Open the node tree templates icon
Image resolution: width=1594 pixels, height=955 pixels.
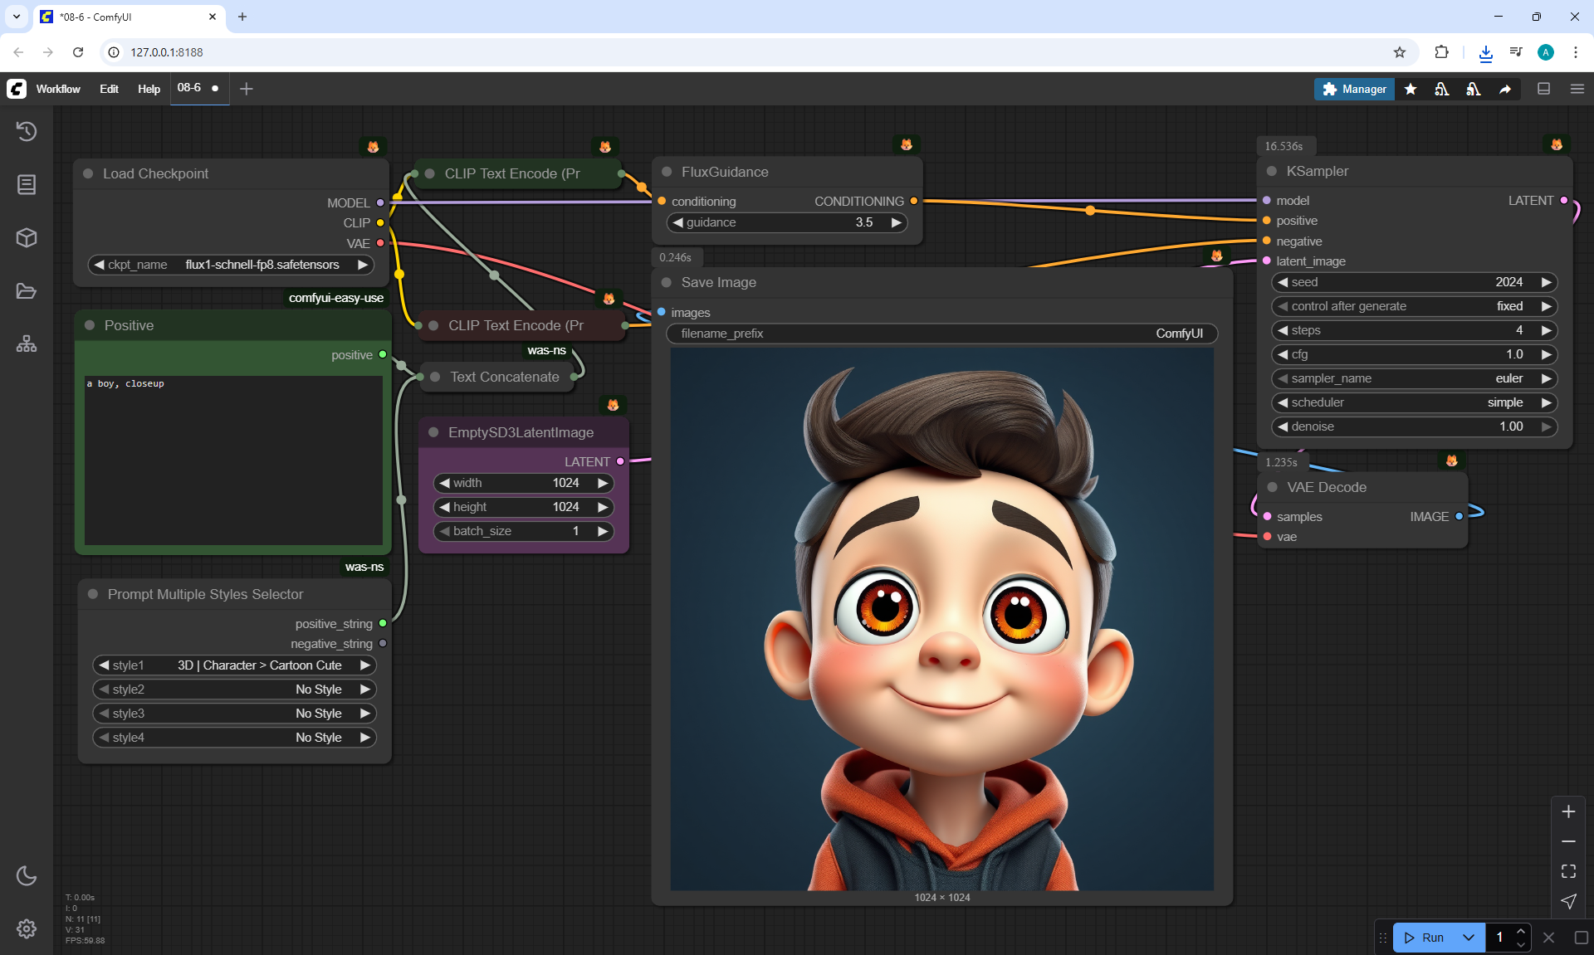[27, 344]
